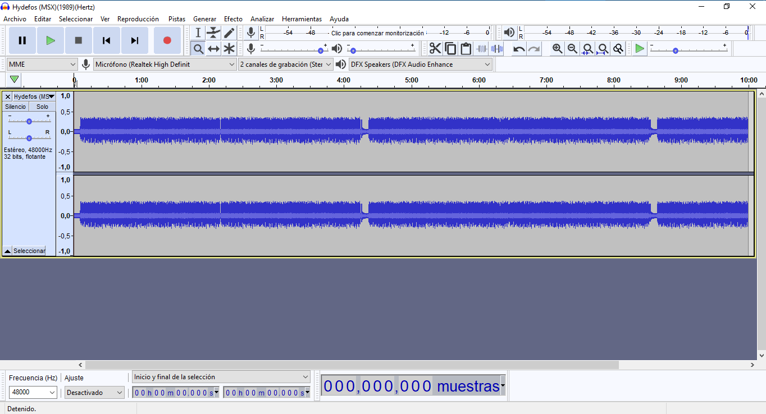Select the Draw pencil tool

(x=229, y=33)
